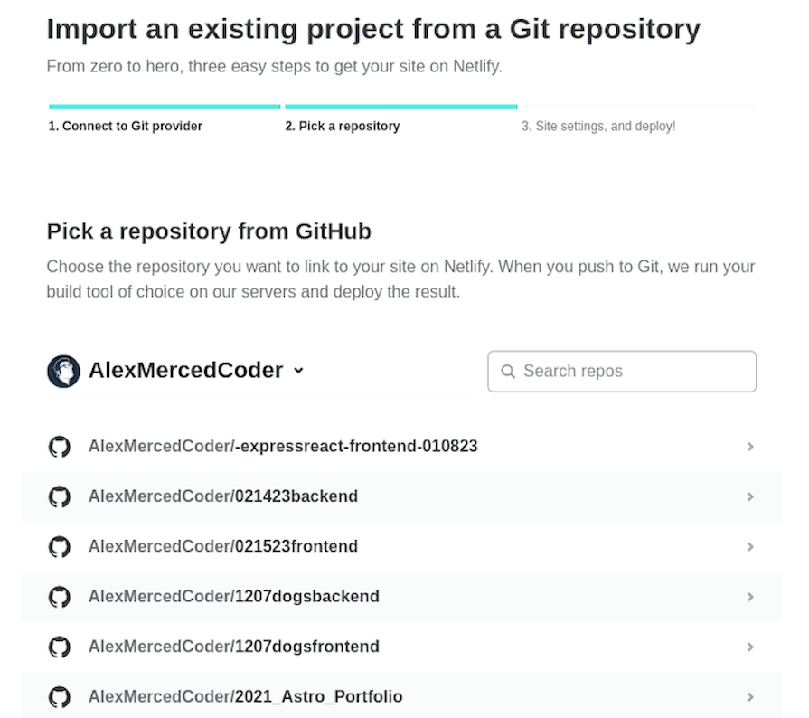
Task: Click GitHub icon next to 021423backend
Action: pos(59,496)
